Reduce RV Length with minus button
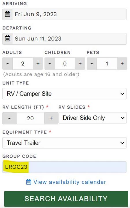This screenshot has width=130, height=208. coord(10,118)
